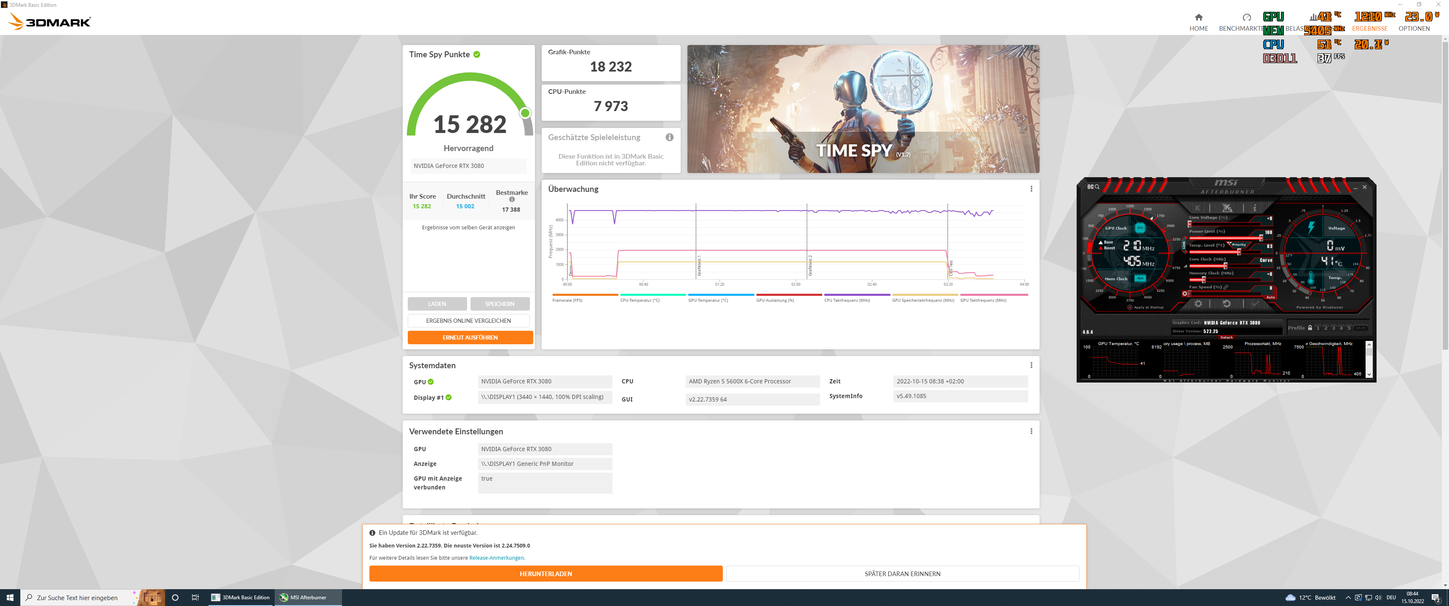This screenshot has height=606, width=1449.
Task: Click the Afterburner info (i) icon
Action: (1254, 207)
